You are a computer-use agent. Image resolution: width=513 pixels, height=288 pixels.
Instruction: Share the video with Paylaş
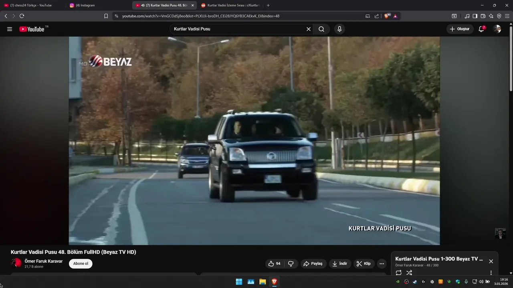(313, 264)
